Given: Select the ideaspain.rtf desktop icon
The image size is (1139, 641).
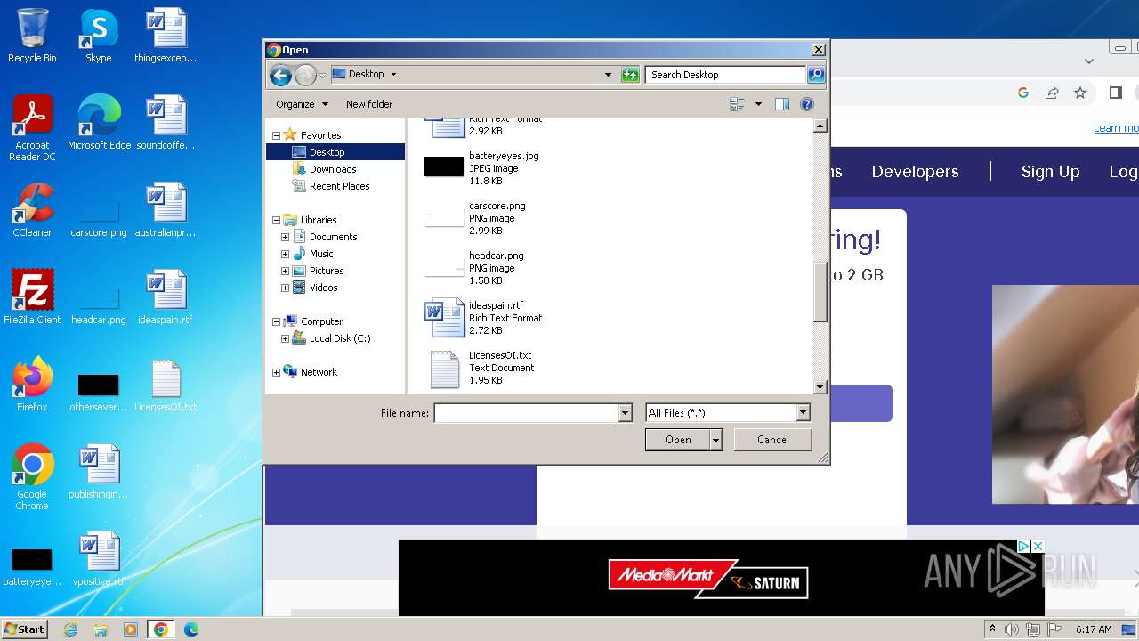Looking at the screenshot, I should click(166, 297).
